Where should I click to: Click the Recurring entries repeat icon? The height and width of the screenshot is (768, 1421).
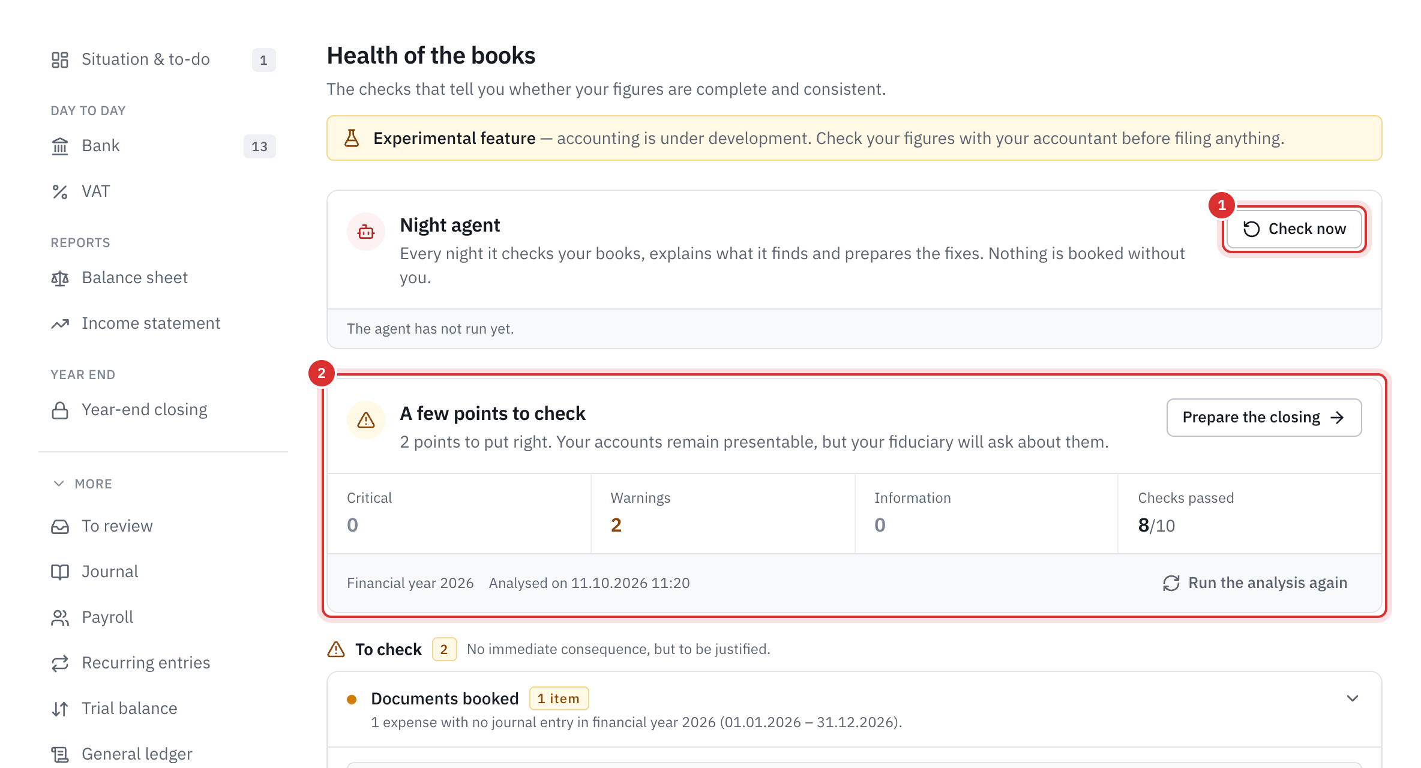click(60, 663)
